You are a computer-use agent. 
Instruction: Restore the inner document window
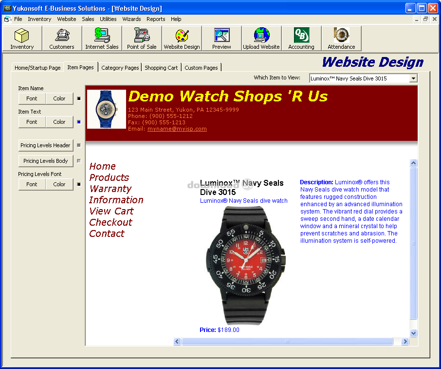[x=425, y=19]
